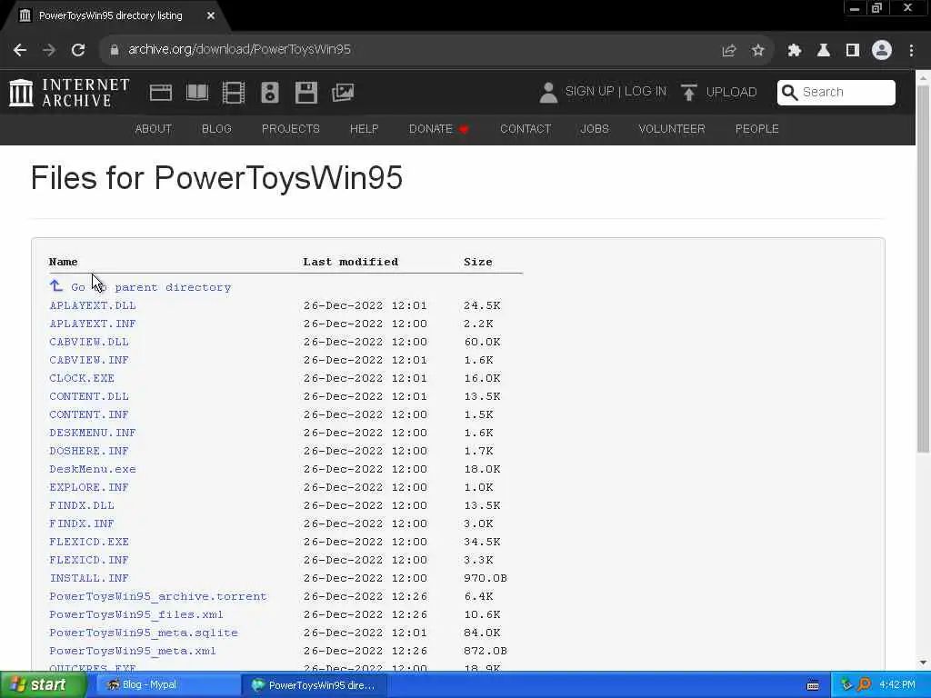The width and height of the screenshot is (931, 698).
Task: Switch to Blog - Mypal taskbar window
Action: coord(166,685)
